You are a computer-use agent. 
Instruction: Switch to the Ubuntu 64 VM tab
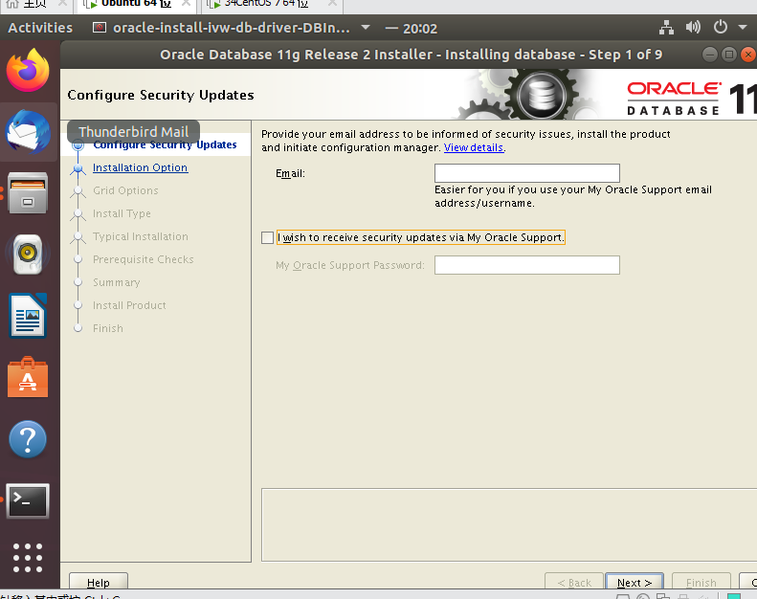(x=136, y=4)
